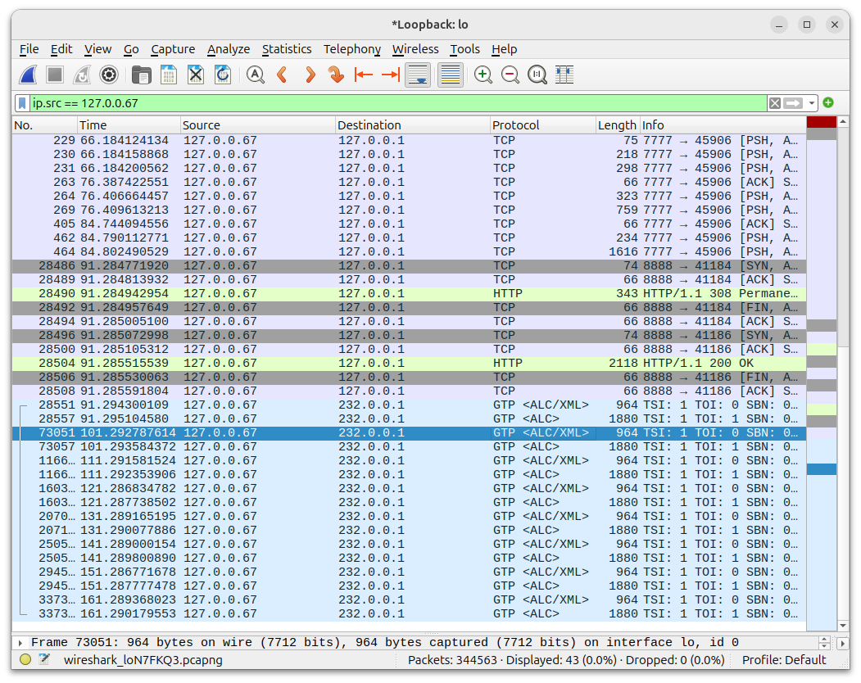Close this capture file

[196, 75]
